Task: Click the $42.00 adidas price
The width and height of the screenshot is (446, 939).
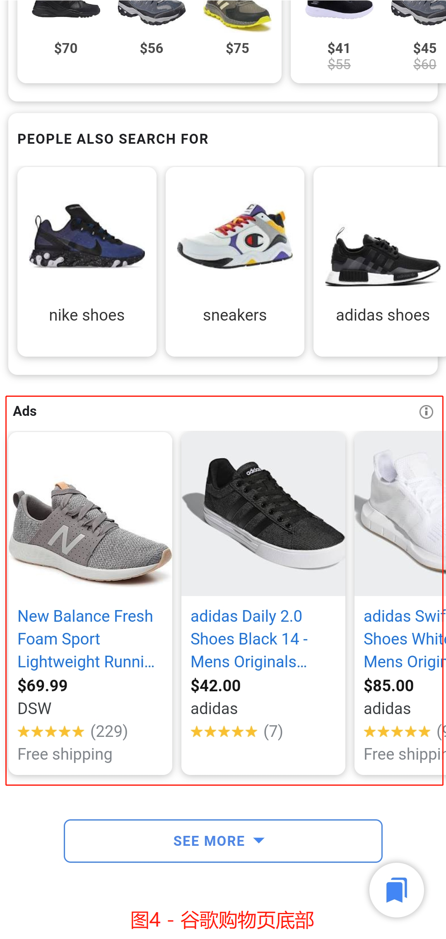Action: click(216, 686)
